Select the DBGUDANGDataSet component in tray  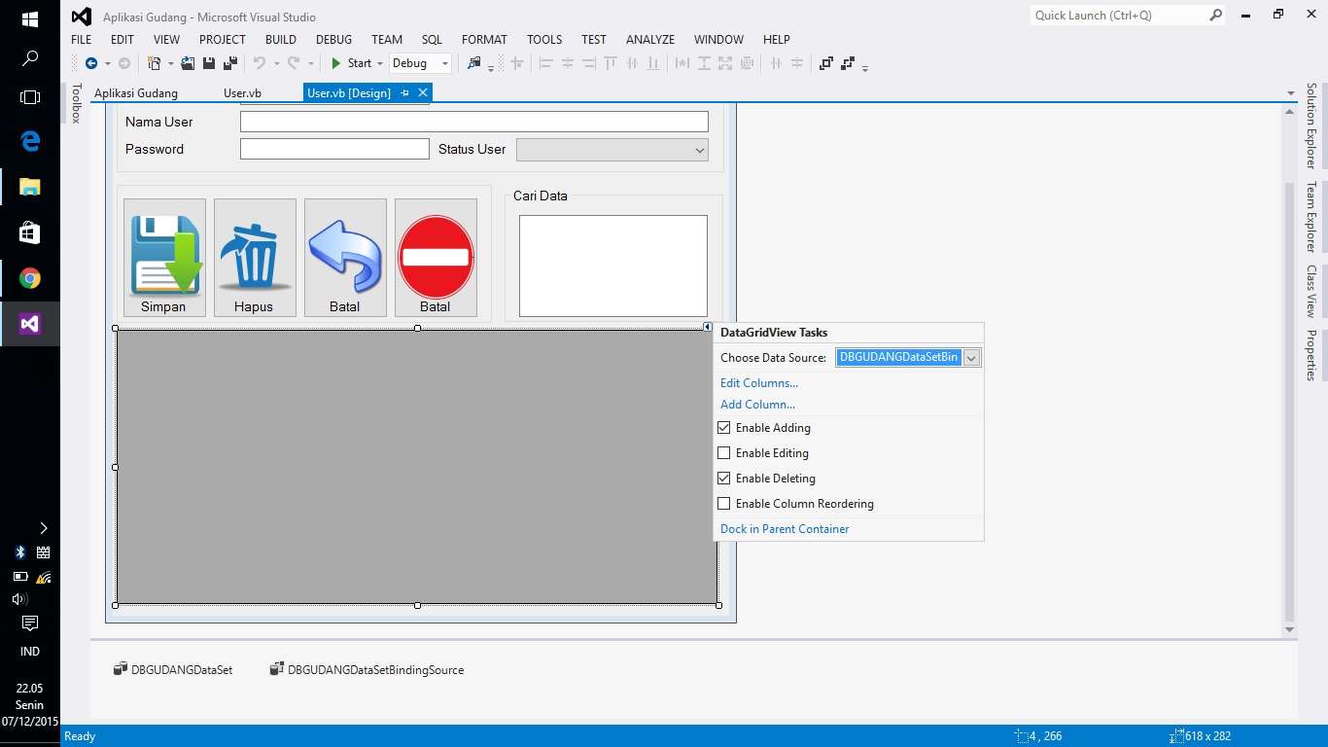click(173, 669)
